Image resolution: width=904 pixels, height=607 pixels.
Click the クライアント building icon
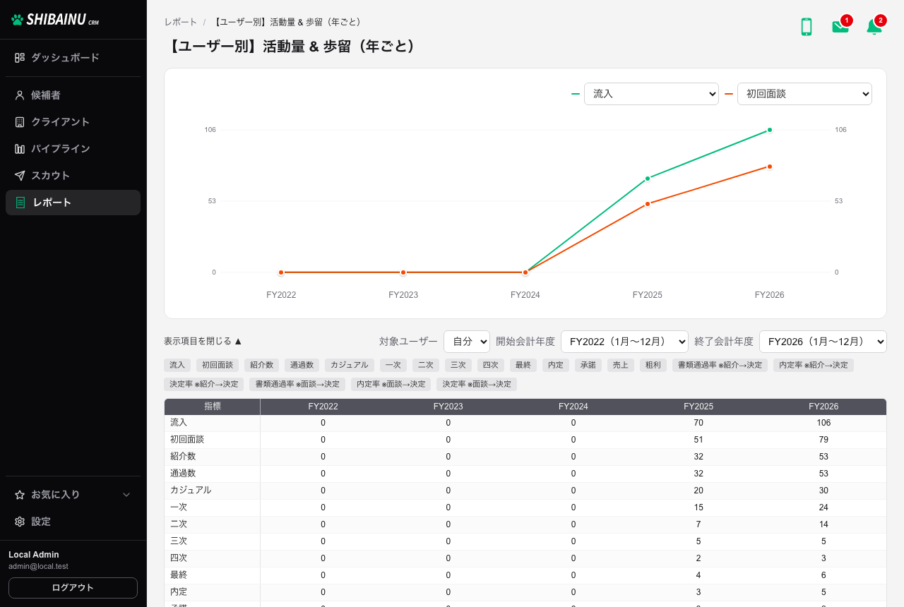tap(20, 122)
